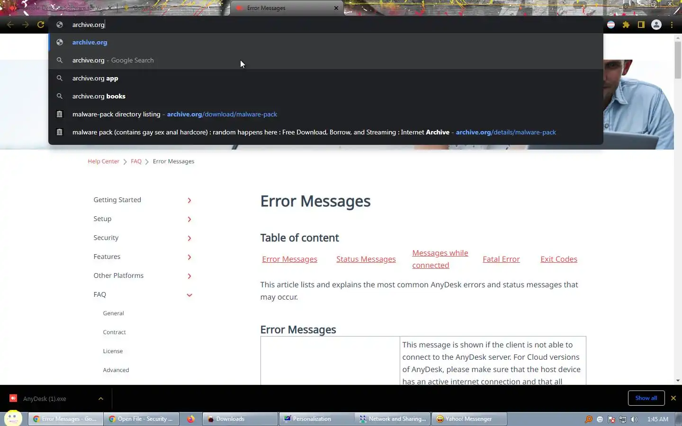Switch to the Error Messages tab
Viewport: 682px width, 426px height.
[287, 8]
